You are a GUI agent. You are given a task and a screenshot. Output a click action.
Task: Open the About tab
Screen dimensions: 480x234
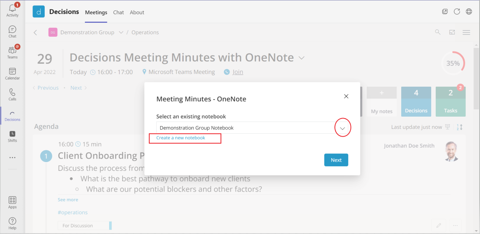pos(137,12)
